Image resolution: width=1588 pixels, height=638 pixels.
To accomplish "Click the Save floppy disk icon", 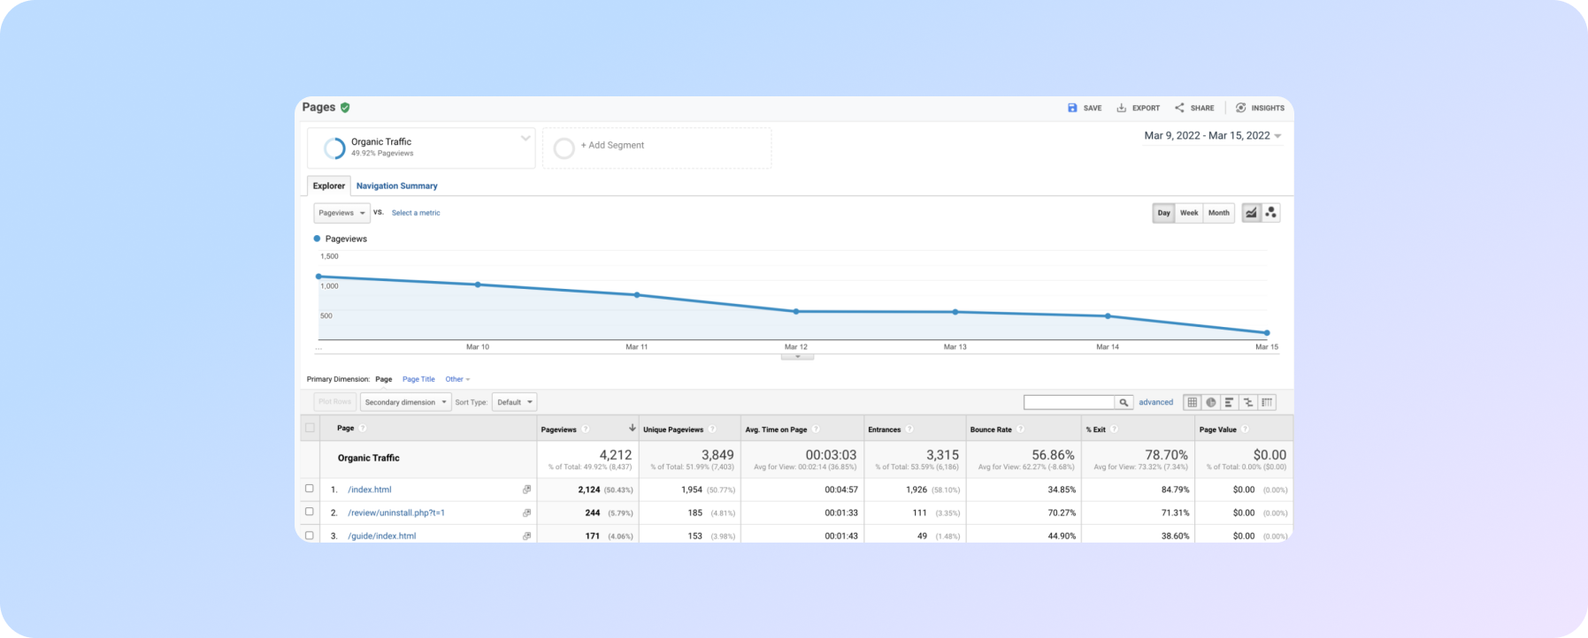I will click(x=1072, y=108).
